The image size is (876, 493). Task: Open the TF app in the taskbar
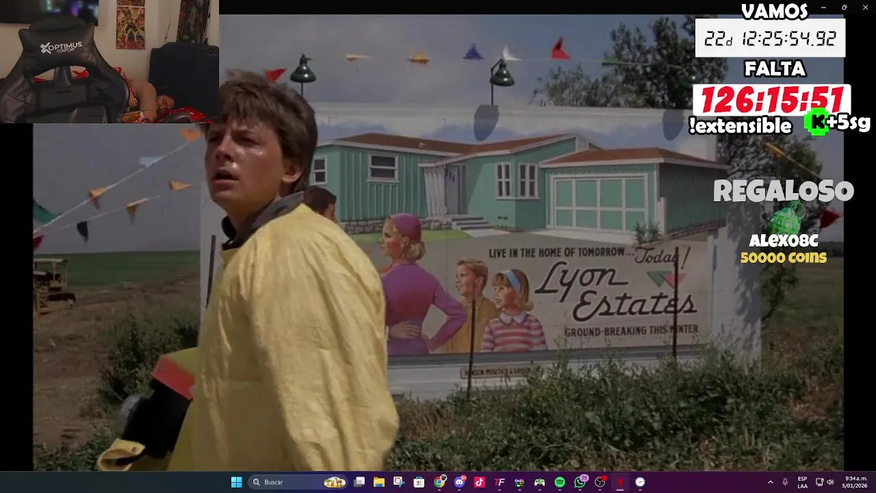click(500, 482)
